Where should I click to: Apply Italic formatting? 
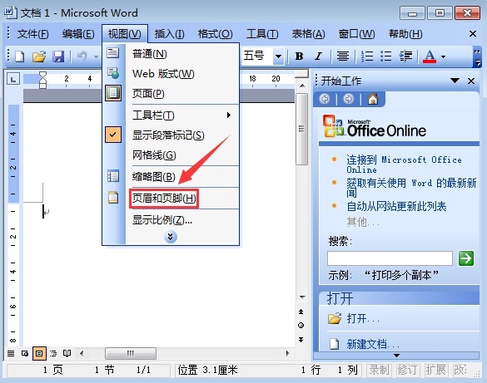318,56
